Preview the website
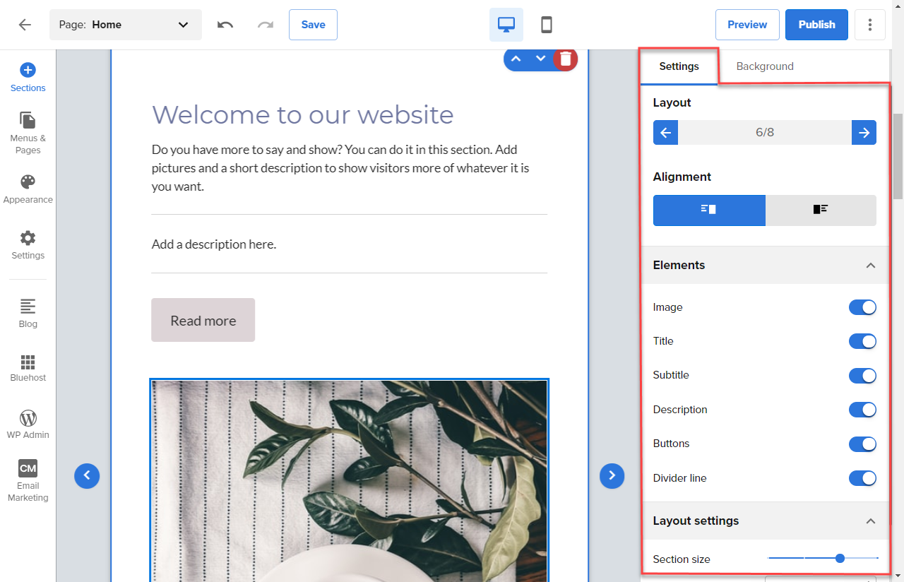 tap(747, 25)
